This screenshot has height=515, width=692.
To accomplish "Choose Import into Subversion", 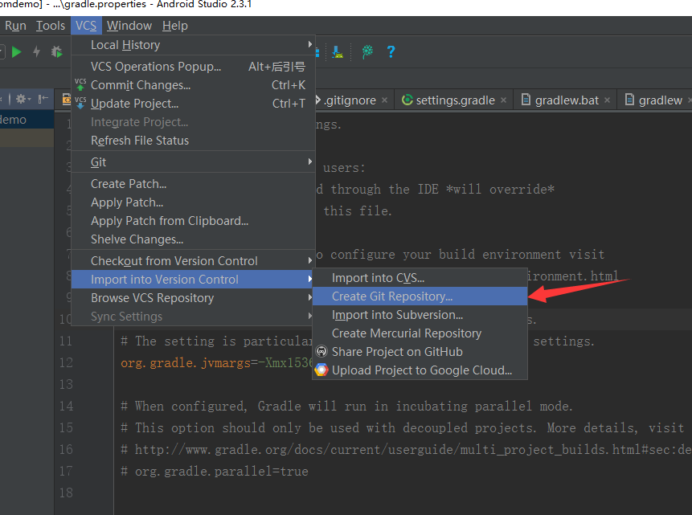I will 420,315.
